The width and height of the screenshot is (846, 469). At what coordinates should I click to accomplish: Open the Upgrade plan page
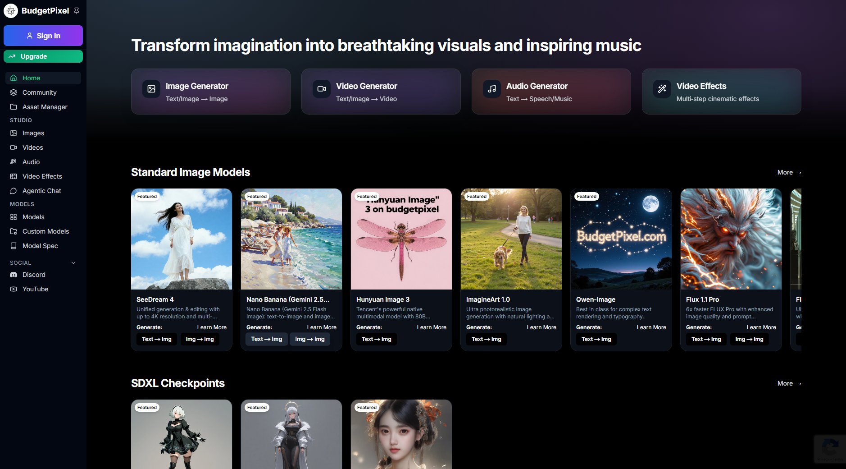coord(43,56)
